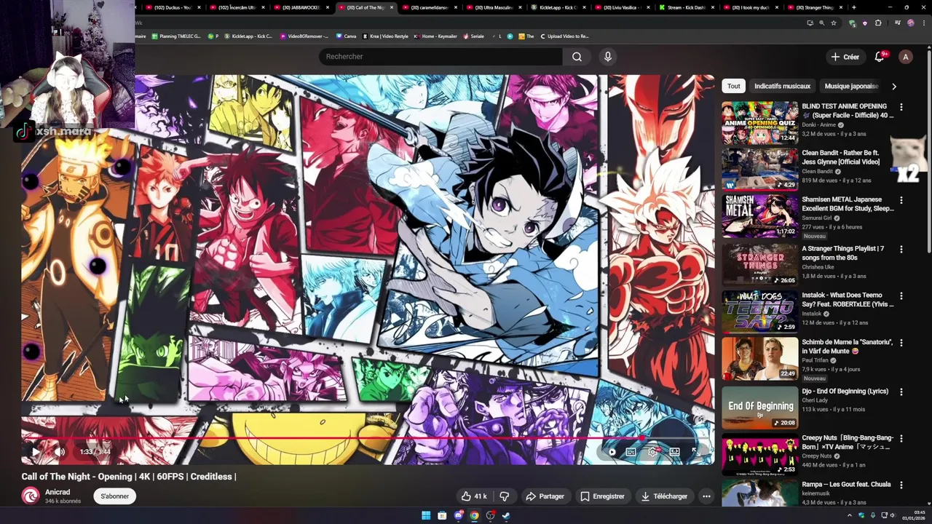Image resolution: width=932 pixels, height=524 pixels.
Task: Open options menu for Blind Test video
Action: click(x=901, y=107)
